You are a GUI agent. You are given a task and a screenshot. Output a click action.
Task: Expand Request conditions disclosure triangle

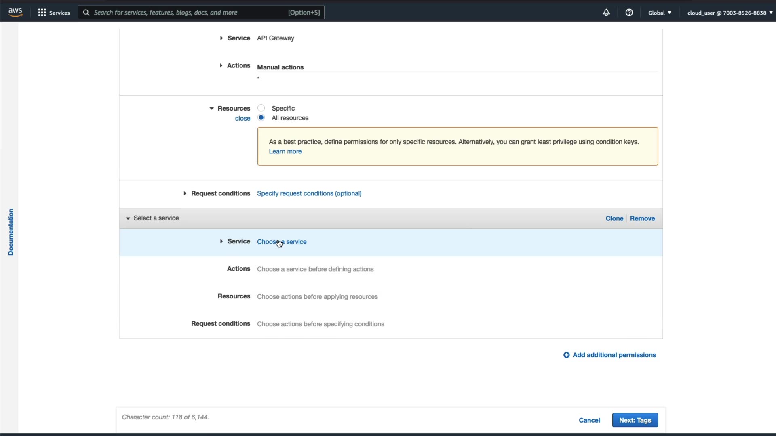185,193
